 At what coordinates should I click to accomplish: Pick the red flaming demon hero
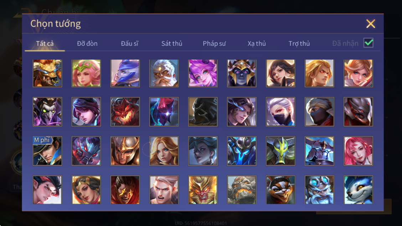tap(125, 112)
